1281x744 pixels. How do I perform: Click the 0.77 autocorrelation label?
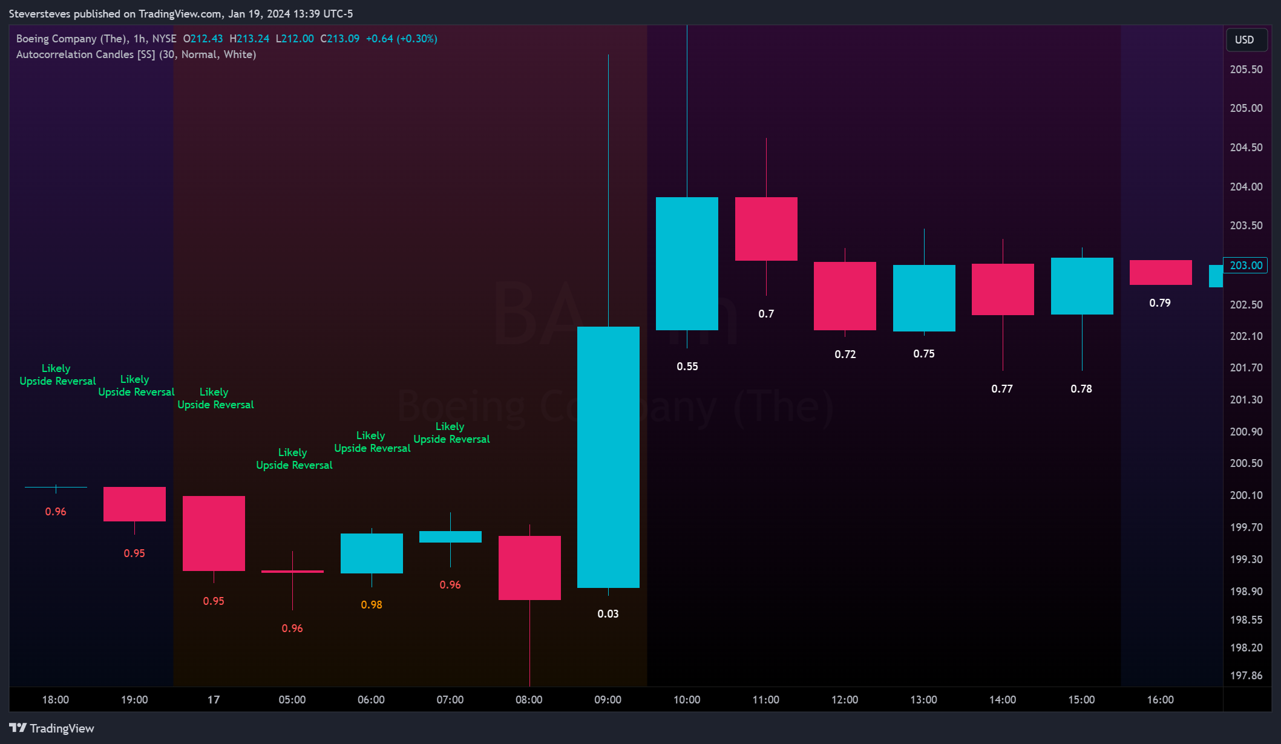pyautogui.click(x=1002, y=389)
